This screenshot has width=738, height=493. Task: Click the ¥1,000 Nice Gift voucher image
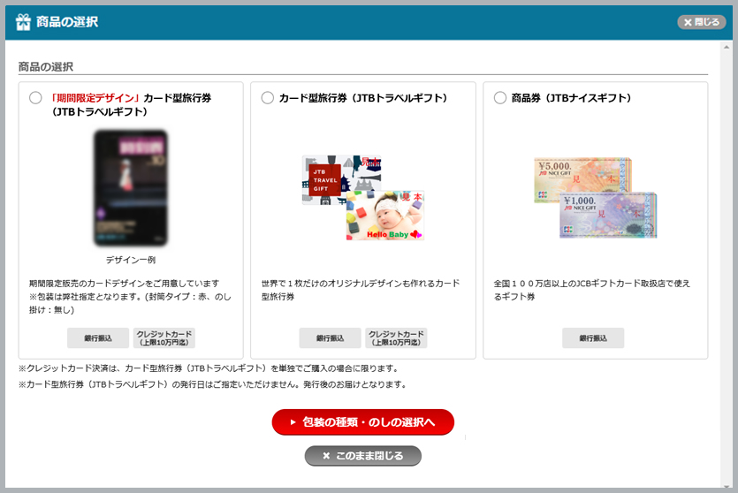pyautogui.click(x=610, y=215)
